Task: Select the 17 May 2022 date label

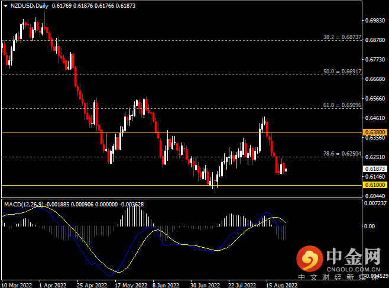Action: click(x=131, y=285)
